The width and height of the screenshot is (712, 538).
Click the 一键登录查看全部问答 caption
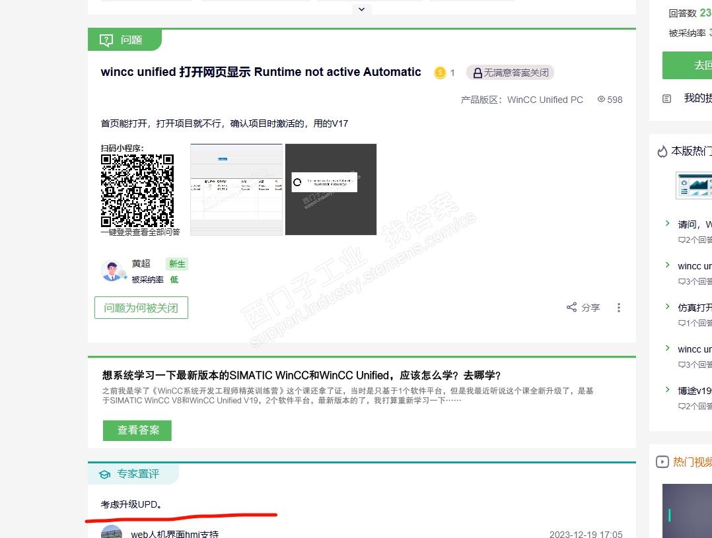point(140,232)
